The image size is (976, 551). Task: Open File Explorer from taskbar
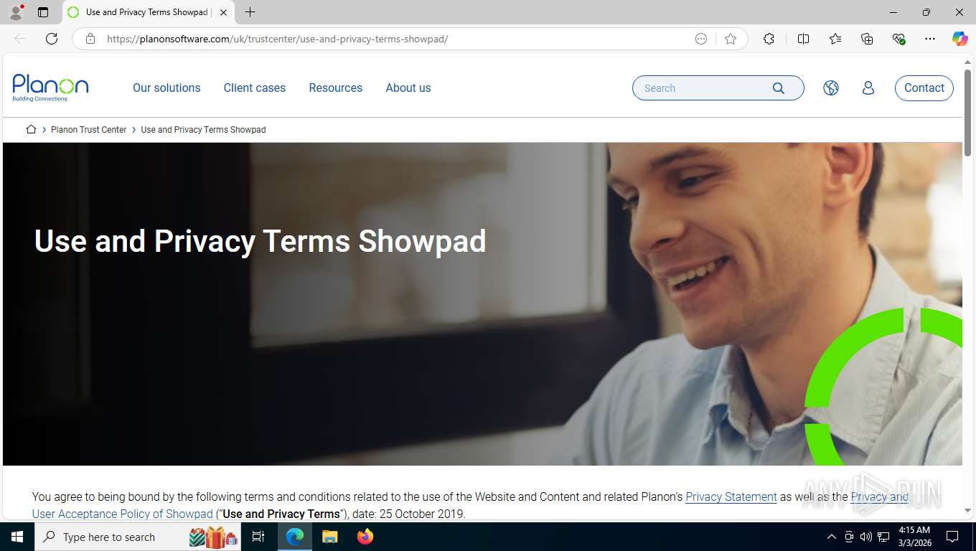[329, 537]
